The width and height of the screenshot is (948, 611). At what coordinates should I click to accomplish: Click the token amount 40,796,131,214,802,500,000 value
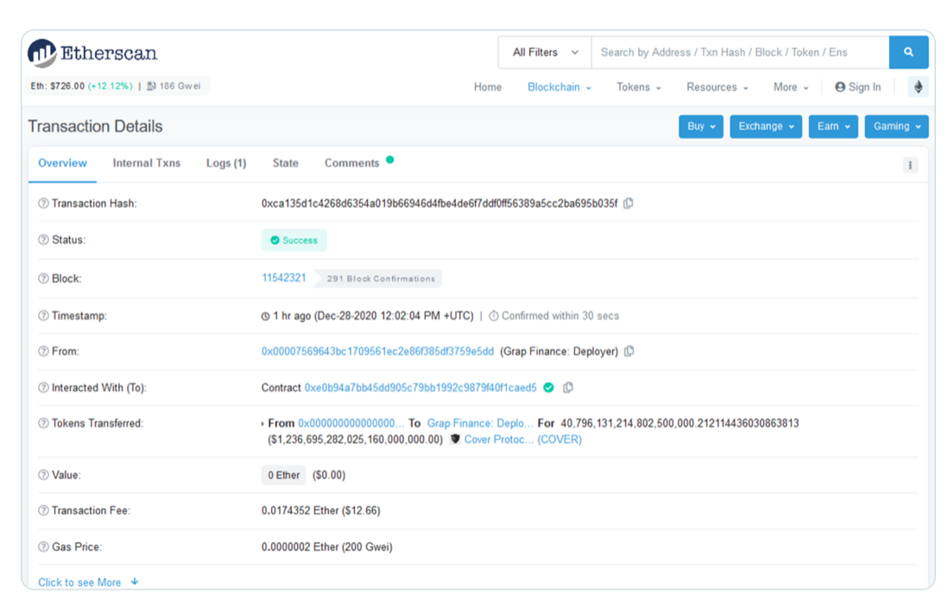[x=679, y=423]
